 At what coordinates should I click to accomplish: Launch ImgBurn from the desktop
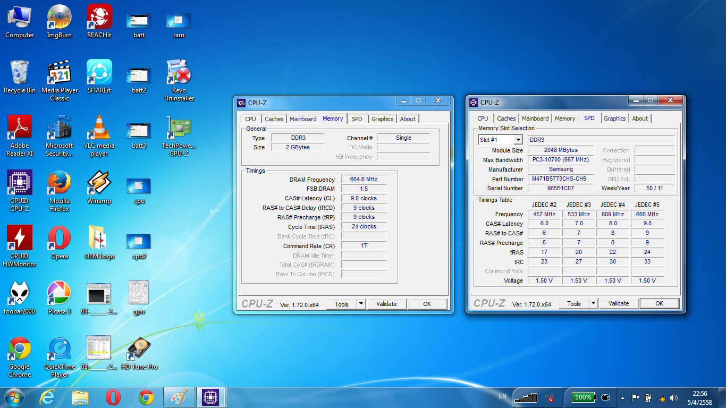(60, 18)
